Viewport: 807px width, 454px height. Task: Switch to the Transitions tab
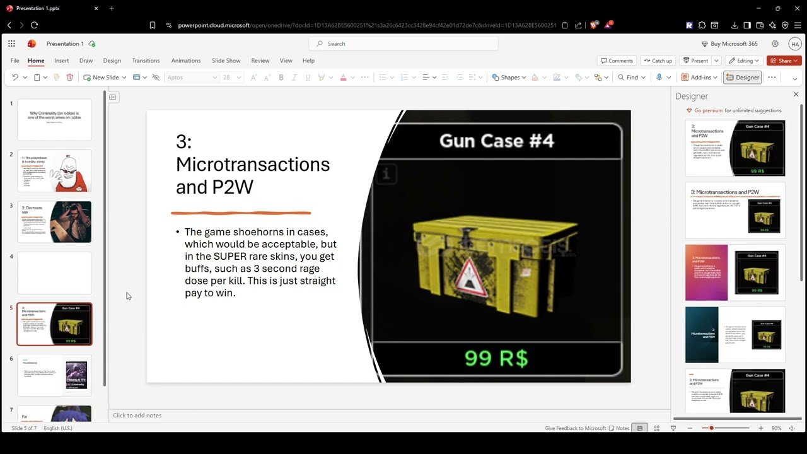(x=146, y=61)
